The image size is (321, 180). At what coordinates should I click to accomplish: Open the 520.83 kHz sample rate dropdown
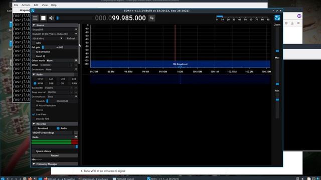pos(47,38)
